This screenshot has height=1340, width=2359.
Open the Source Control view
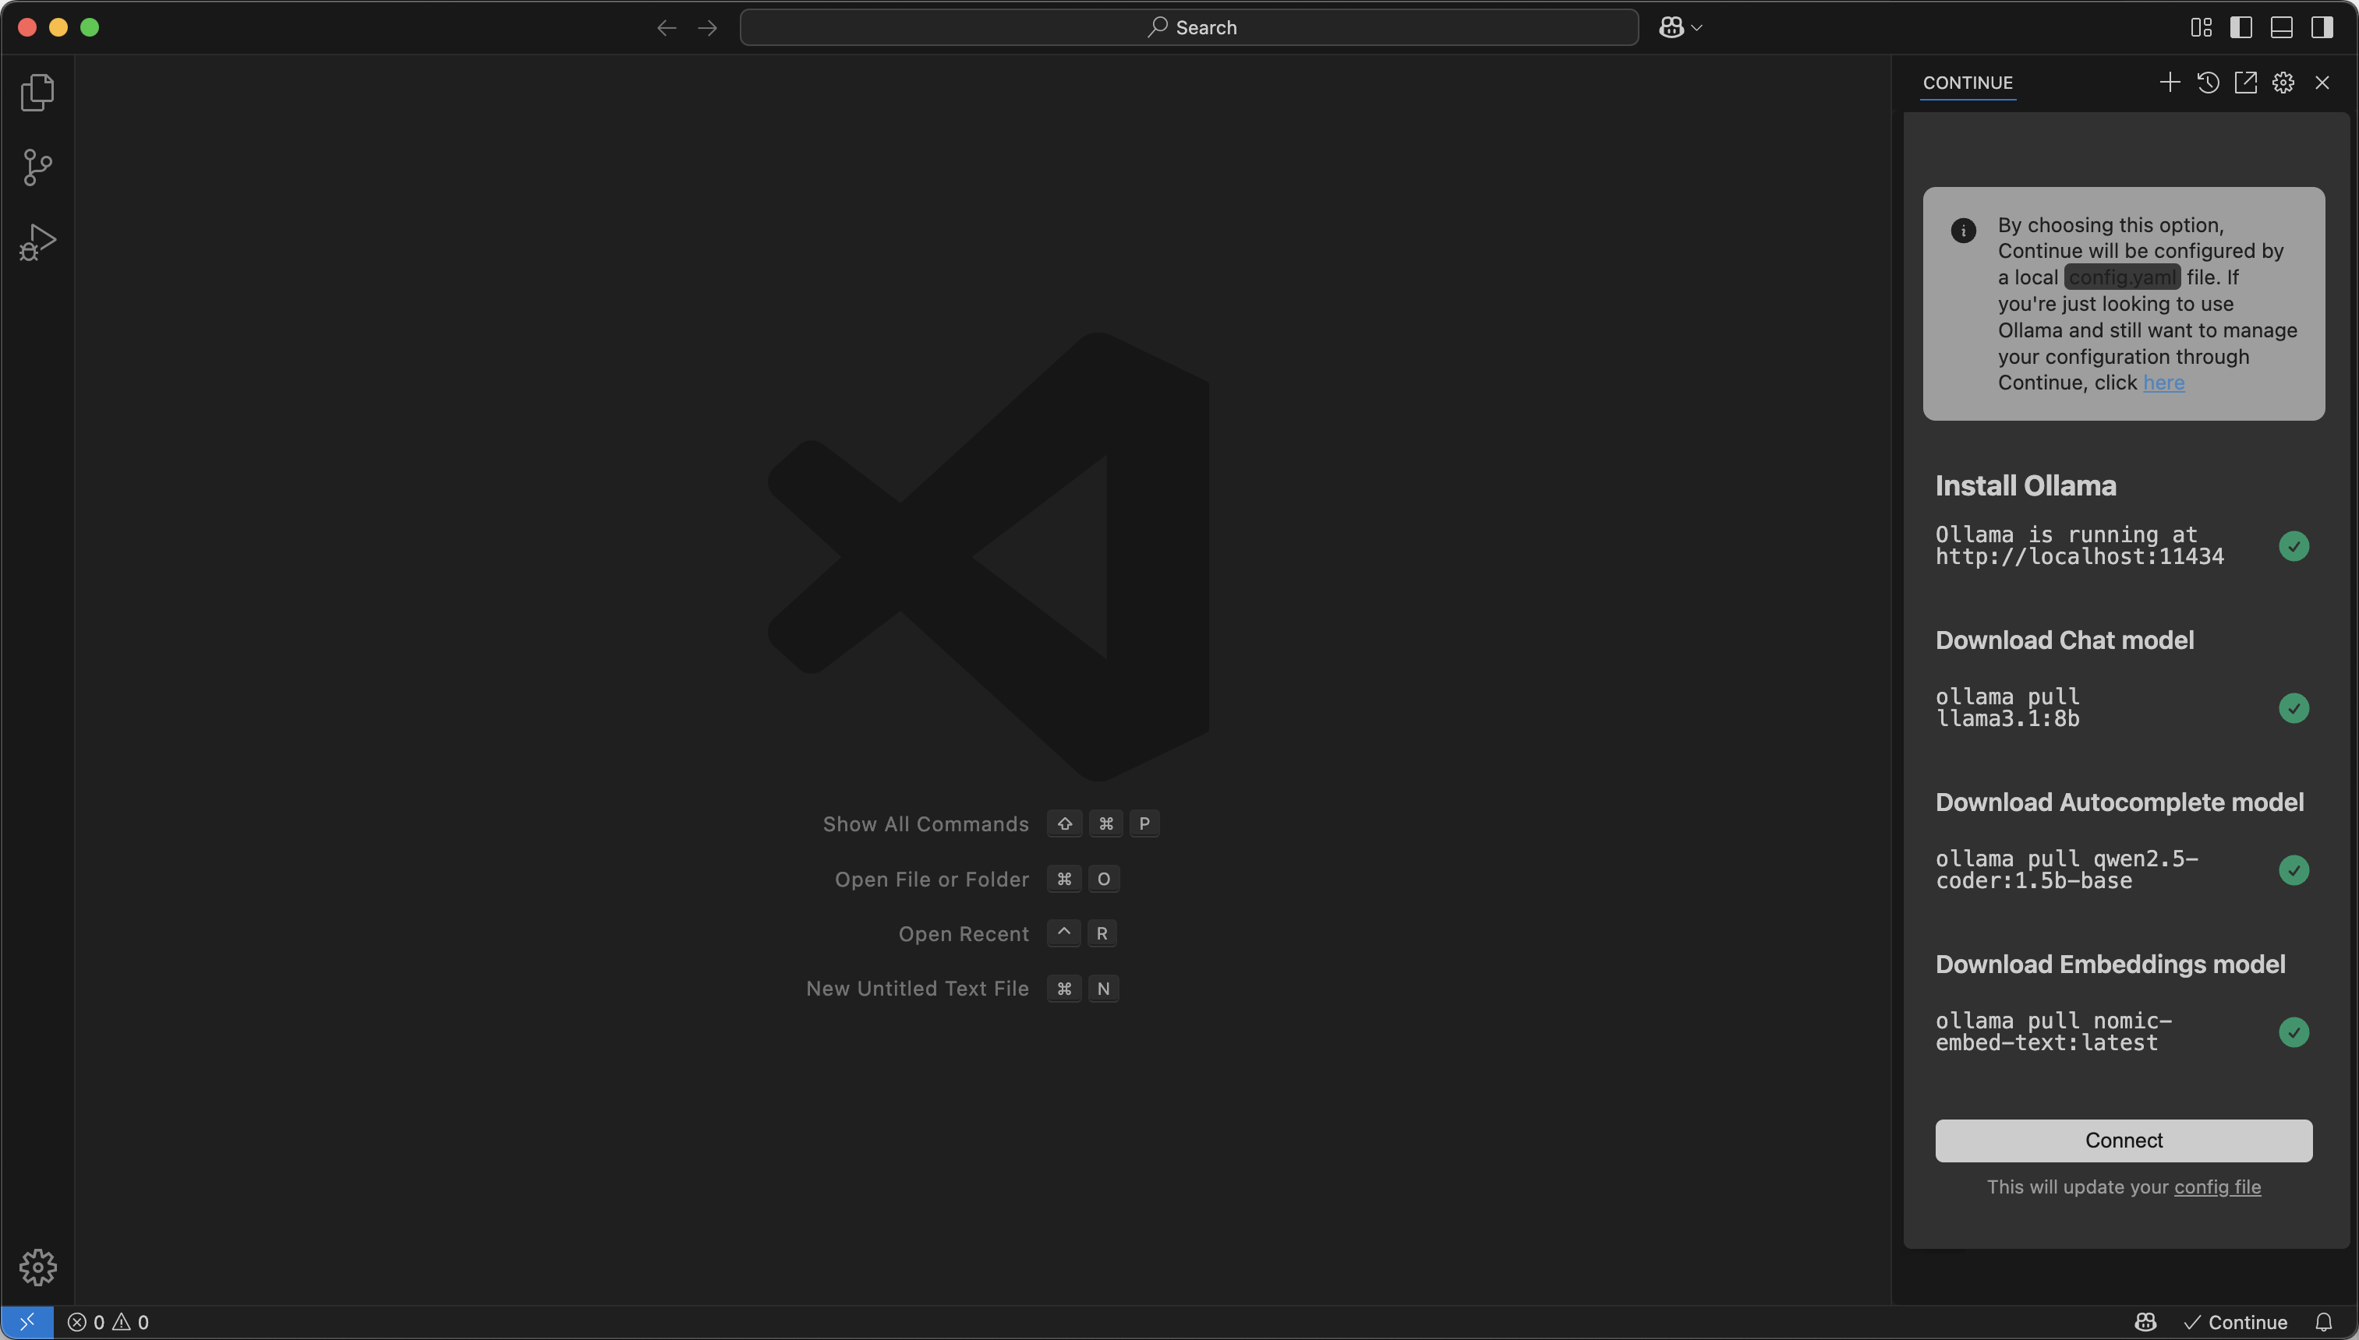(37, 167)
